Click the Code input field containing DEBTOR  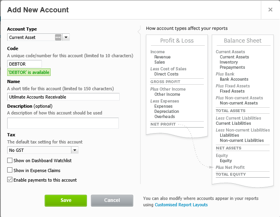coord(24,64)
